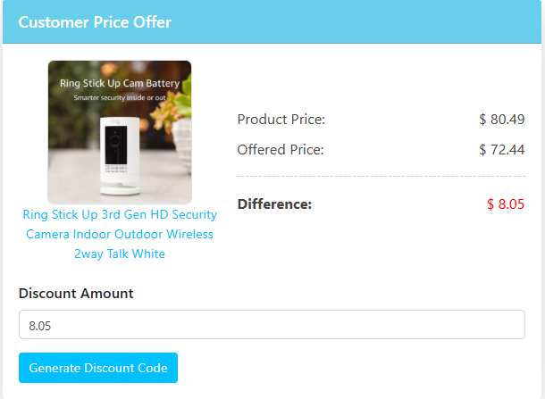545x399 pixels.
Task: Click 'Ring Stick Up Cam Battery' image caption
Action: [x=120, y=83]
